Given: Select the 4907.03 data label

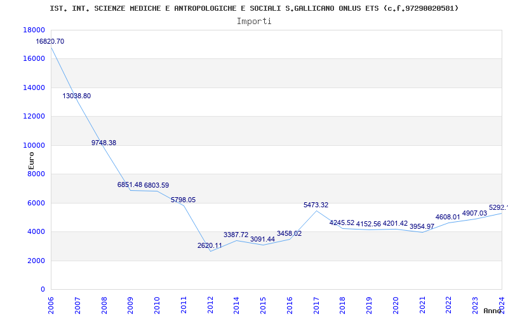Looking at the screenshot, I should pyautogui.click(x=474, y=213).
